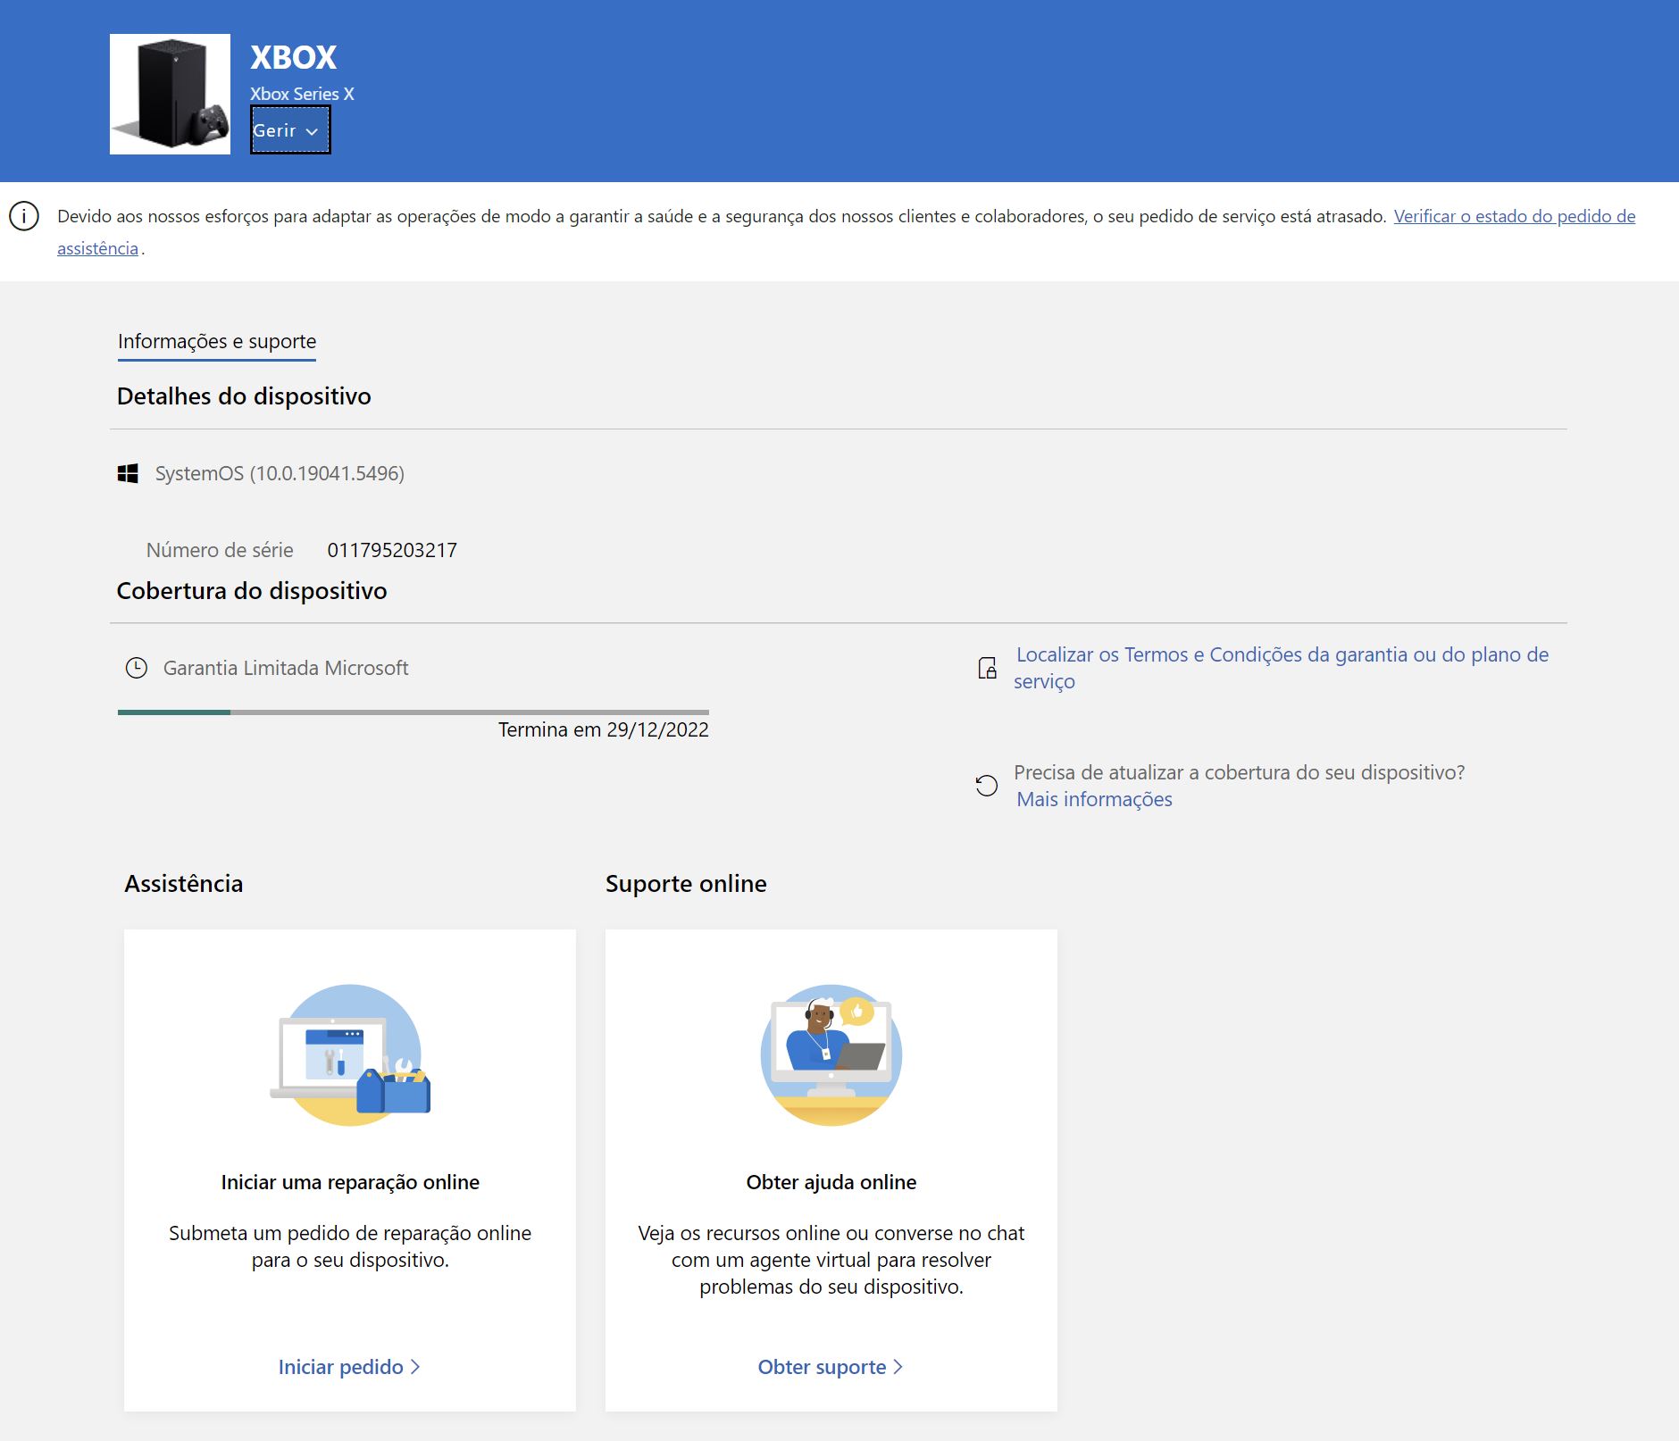Click Obter suporte link

click(831, 1367)
